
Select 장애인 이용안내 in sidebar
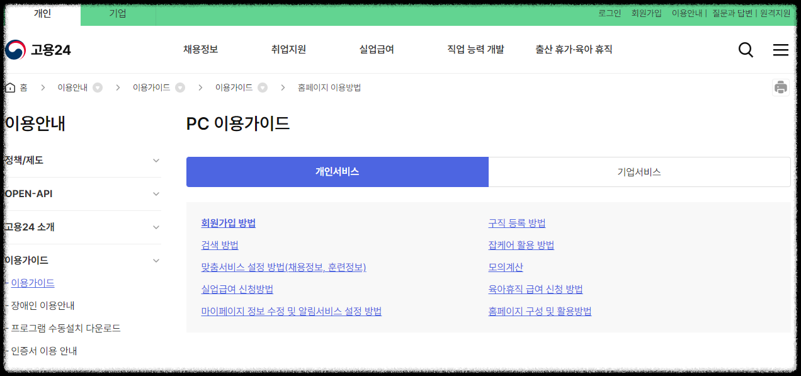[43, 306]
